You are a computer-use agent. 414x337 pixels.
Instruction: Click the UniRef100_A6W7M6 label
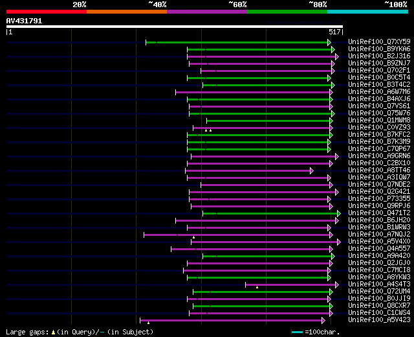379,92
